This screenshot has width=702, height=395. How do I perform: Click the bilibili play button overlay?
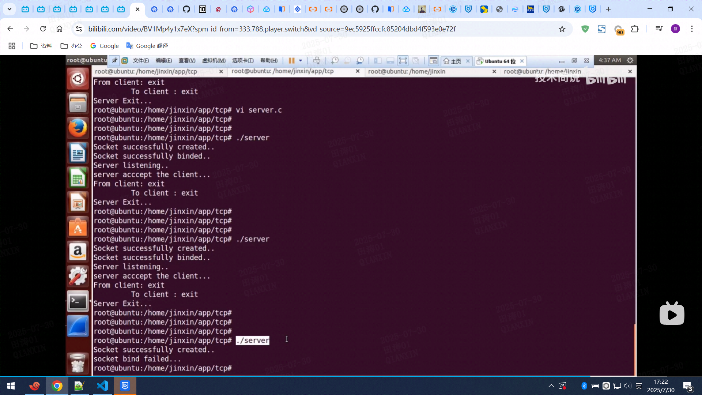672,314
